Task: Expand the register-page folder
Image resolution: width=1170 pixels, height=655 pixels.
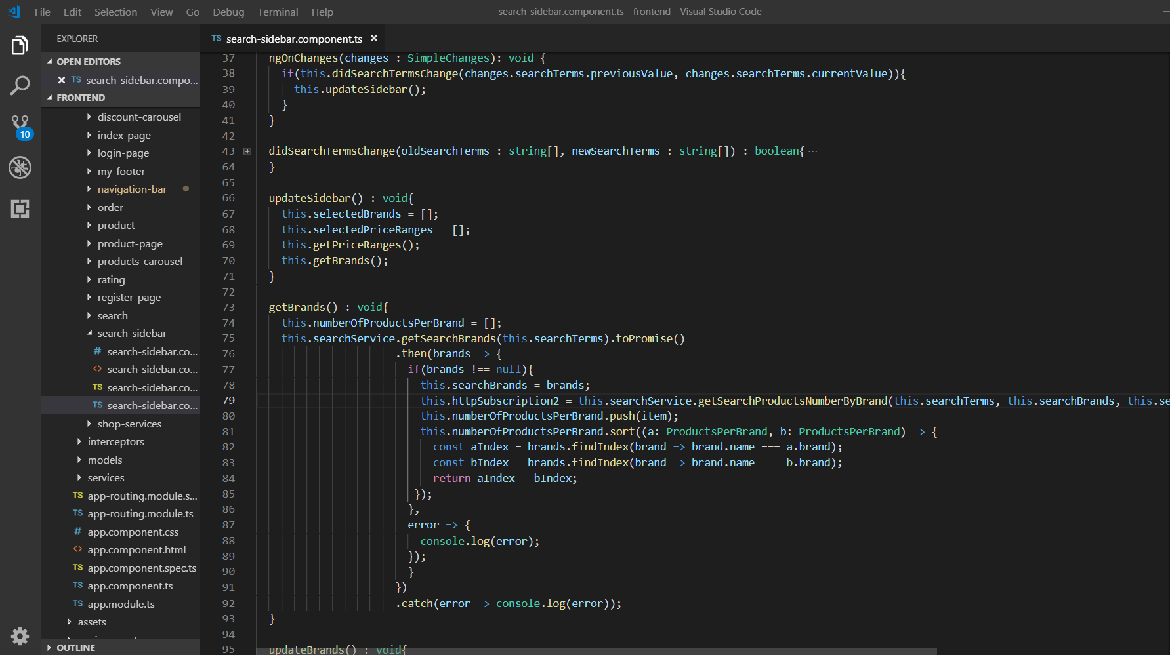Action: (129, 297)
